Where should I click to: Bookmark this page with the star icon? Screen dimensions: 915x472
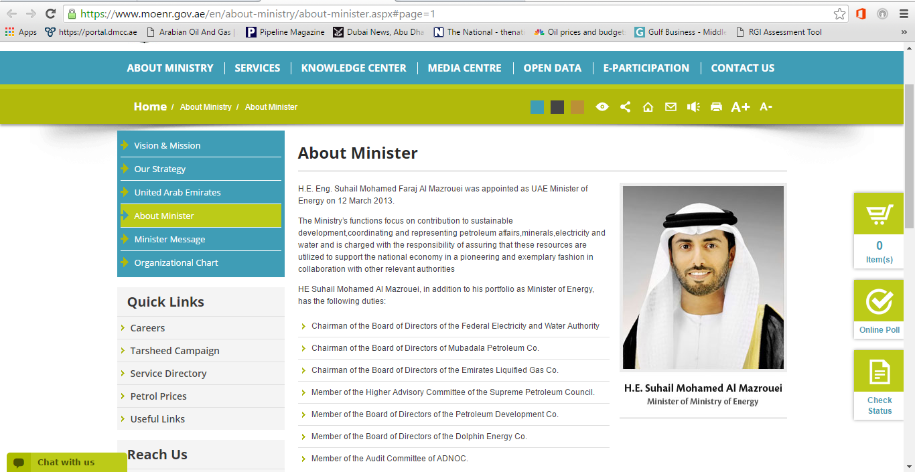839,13
